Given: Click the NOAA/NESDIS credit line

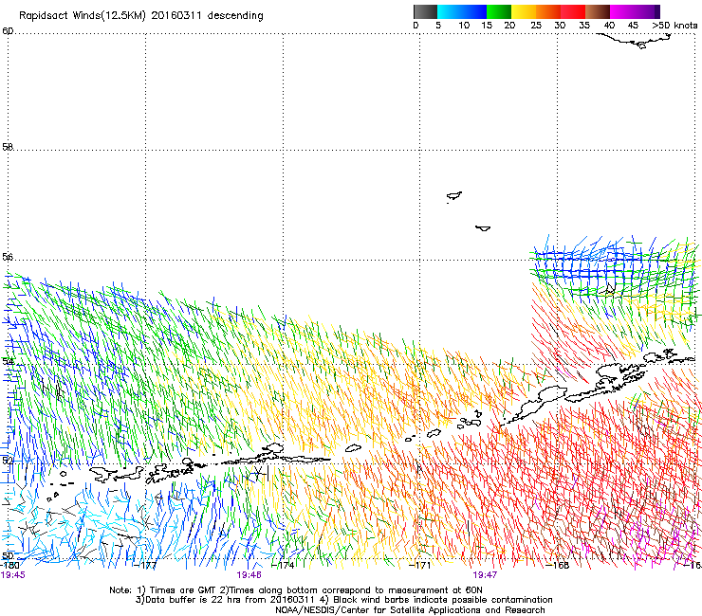Looking at the screenshot, I should tap(410, 610).
